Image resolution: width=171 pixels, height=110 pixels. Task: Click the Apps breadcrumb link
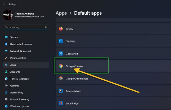click(61, 13)
